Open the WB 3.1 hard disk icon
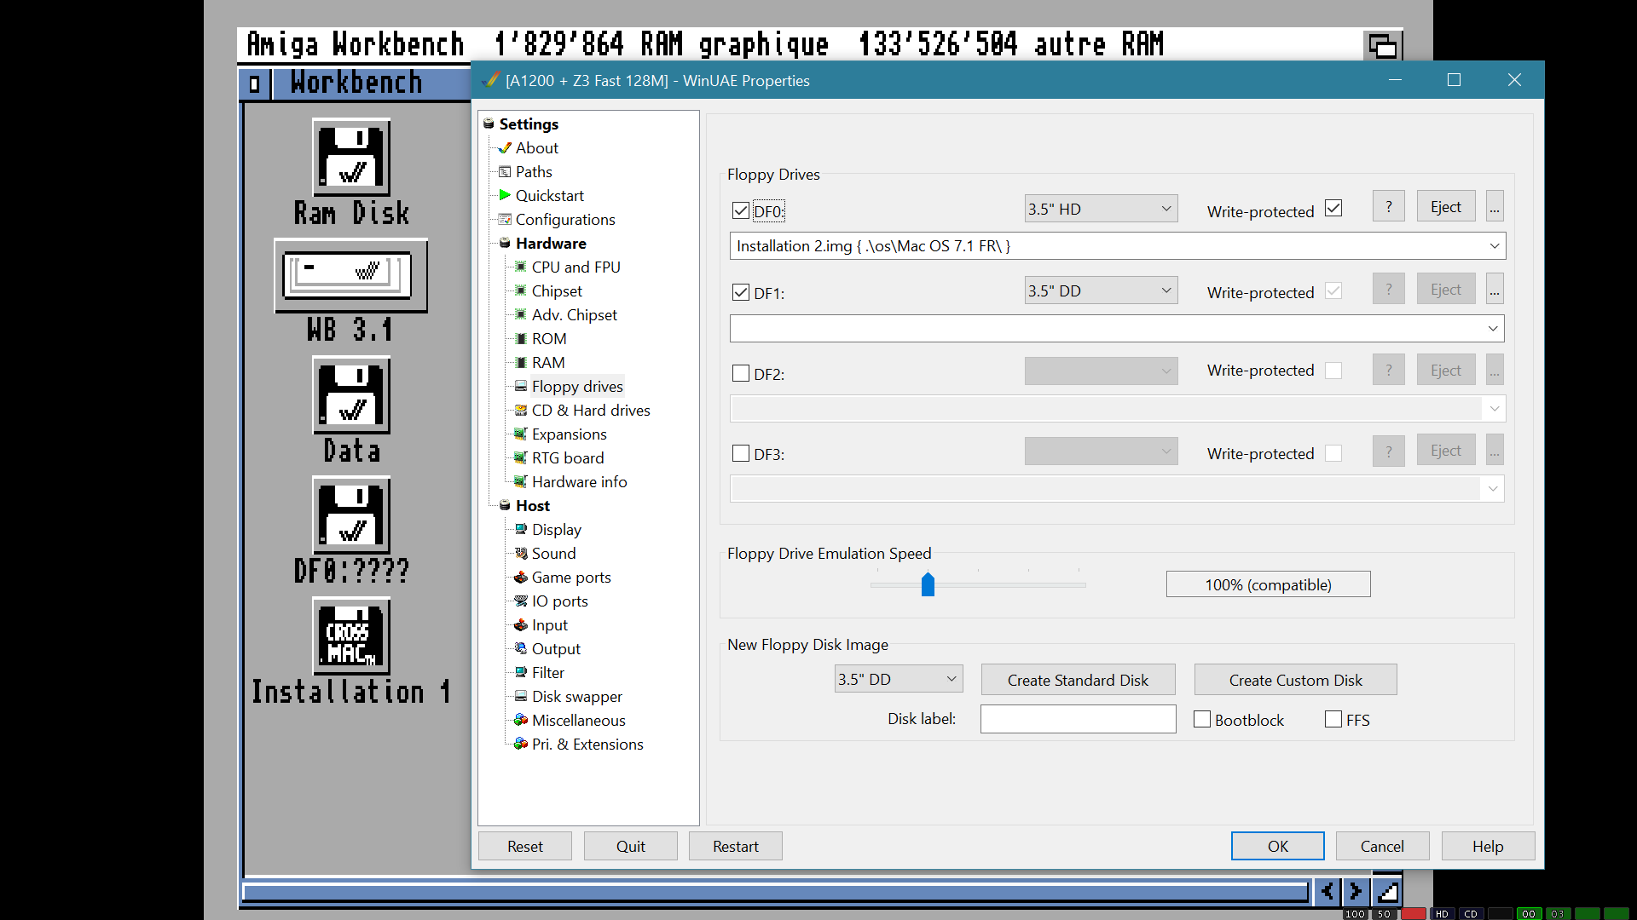1637x920 pixels. (x=350, y=276)
